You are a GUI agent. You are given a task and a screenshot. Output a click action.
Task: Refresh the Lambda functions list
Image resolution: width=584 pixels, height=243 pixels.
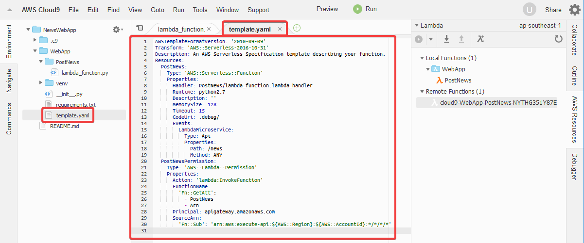pos(558,39)
